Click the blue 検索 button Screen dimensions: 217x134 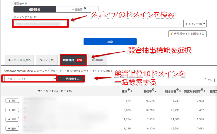coord(110,42)
